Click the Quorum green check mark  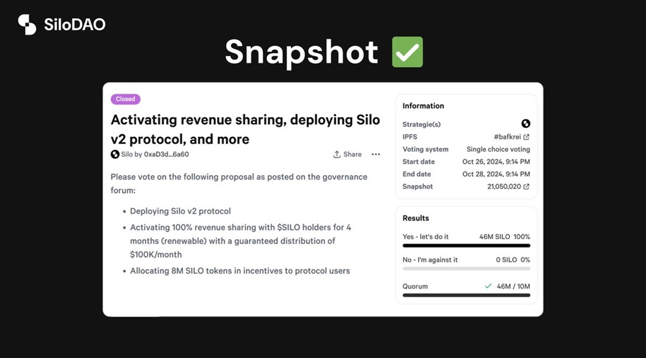point(488,286)
